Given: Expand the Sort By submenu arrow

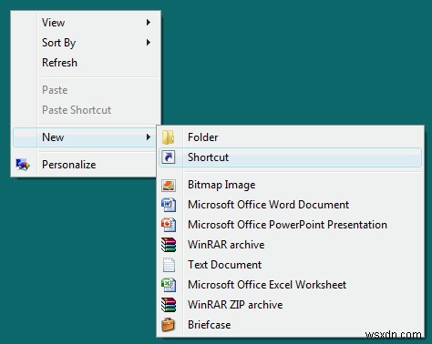Looking at the screenshot, I should (149, 43).
